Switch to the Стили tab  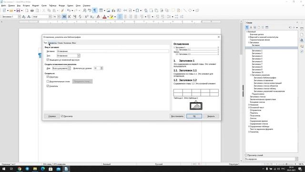[60, 43]
